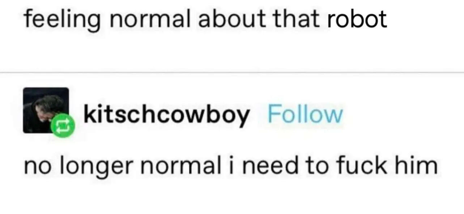The width and height of the screenshot is (464, 214).
Task: Open kitschcowboy's profile avatar picture
Action: coord(46,110)
